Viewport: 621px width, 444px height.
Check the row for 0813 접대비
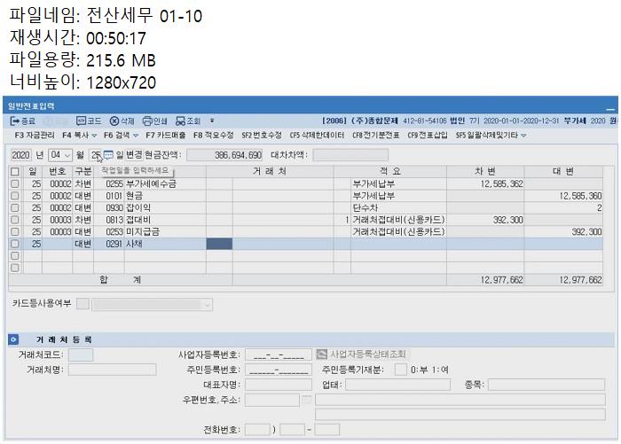click(x=15, y=220)
